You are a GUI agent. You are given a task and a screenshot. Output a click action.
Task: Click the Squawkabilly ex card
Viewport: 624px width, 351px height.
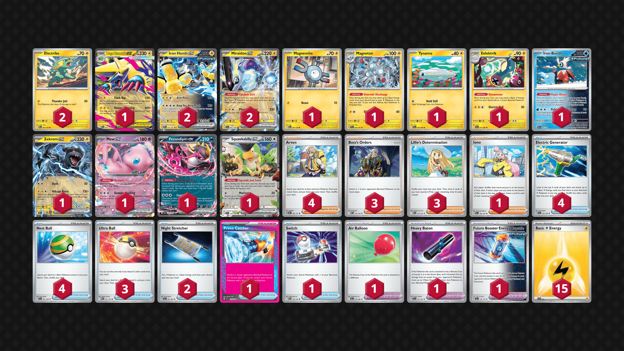[250, 175]
